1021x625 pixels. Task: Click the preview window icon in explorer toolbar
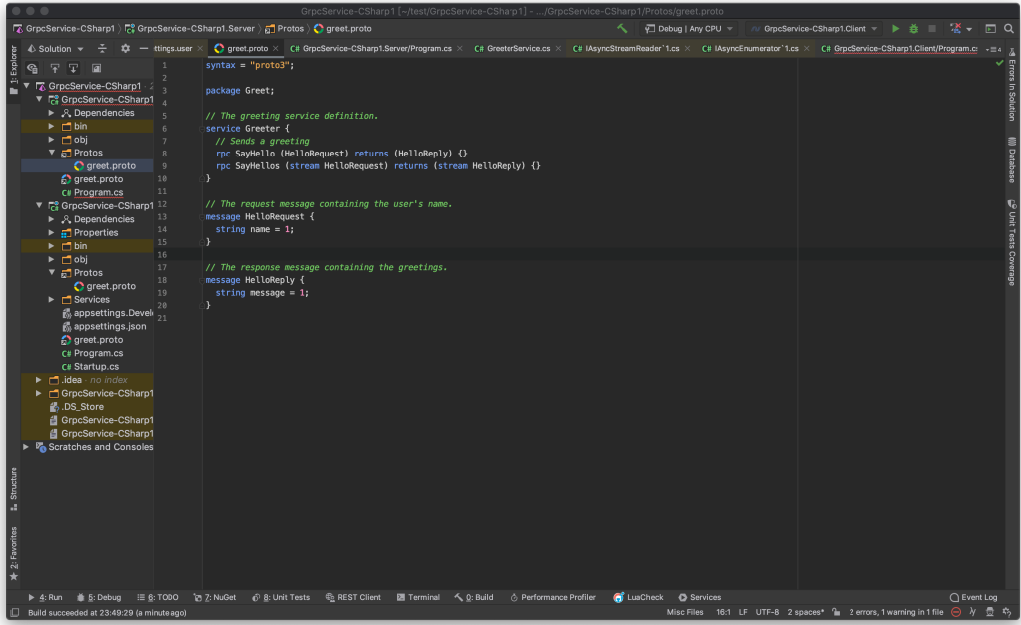pyautogui.click(x=96, y=68)
